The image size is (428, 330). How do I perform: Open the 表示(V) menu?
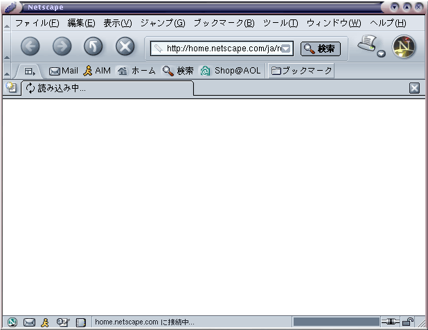118,23
